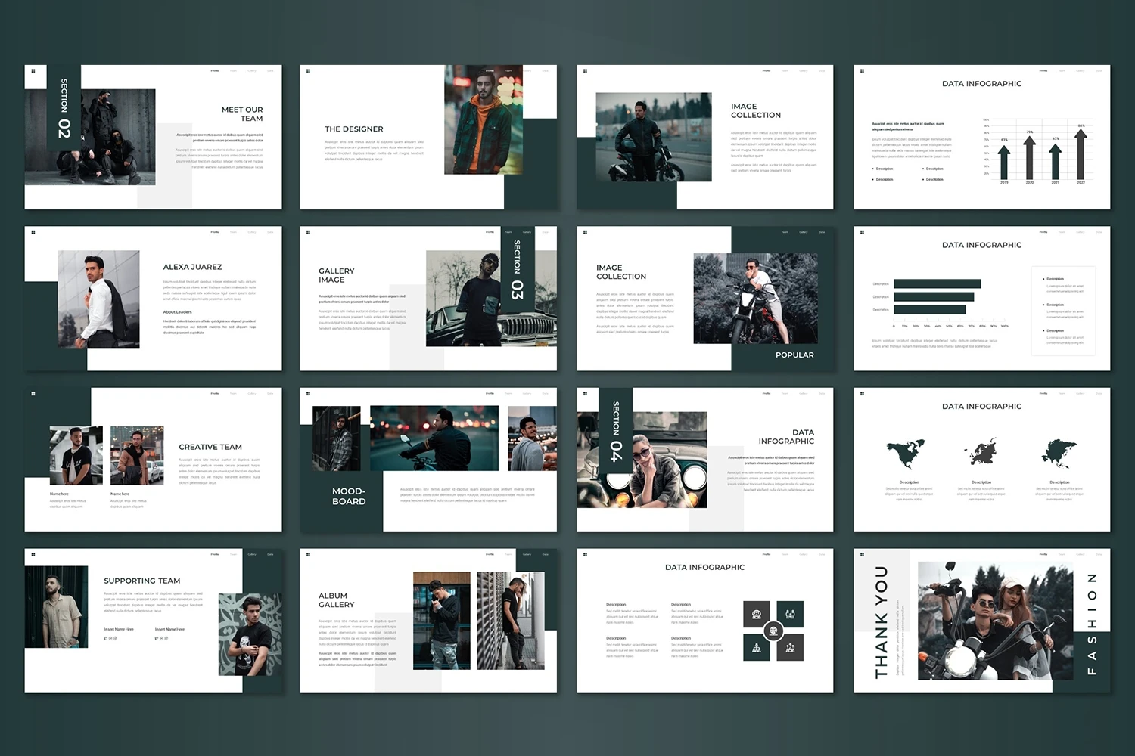Click grid logo icon on Meet Our Team slide
Screen dimensions: 1135x756
[33, 71]
